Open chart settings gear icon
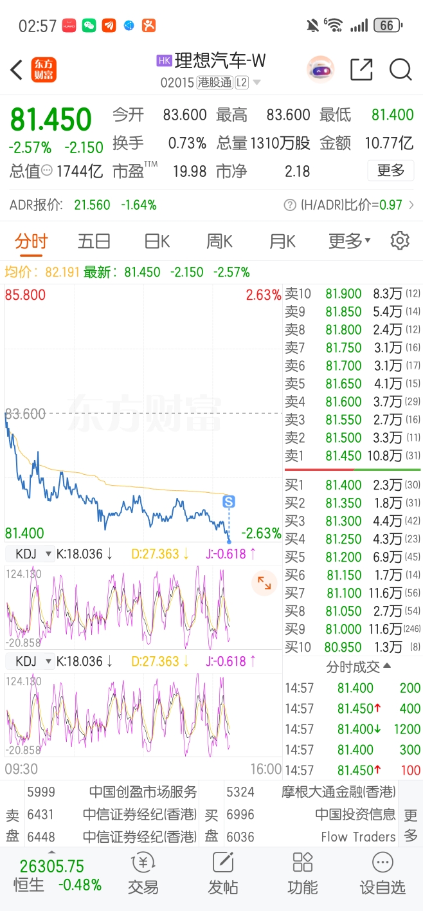Image resolution: width=423 pixels, height=911 pixels. pyautogui.click(x=400, y=241)
